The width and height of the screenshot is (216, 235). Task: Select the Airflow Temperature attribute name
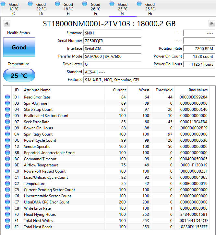point(41,165)
